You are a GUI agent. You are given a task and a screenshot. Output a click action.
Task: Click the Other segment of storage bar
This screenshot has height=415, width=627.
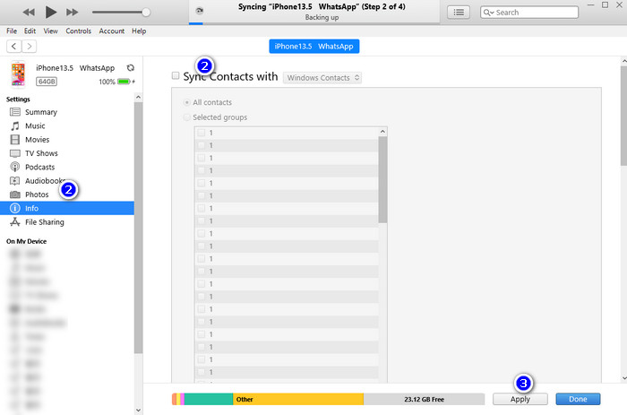(x=298, y=399)
